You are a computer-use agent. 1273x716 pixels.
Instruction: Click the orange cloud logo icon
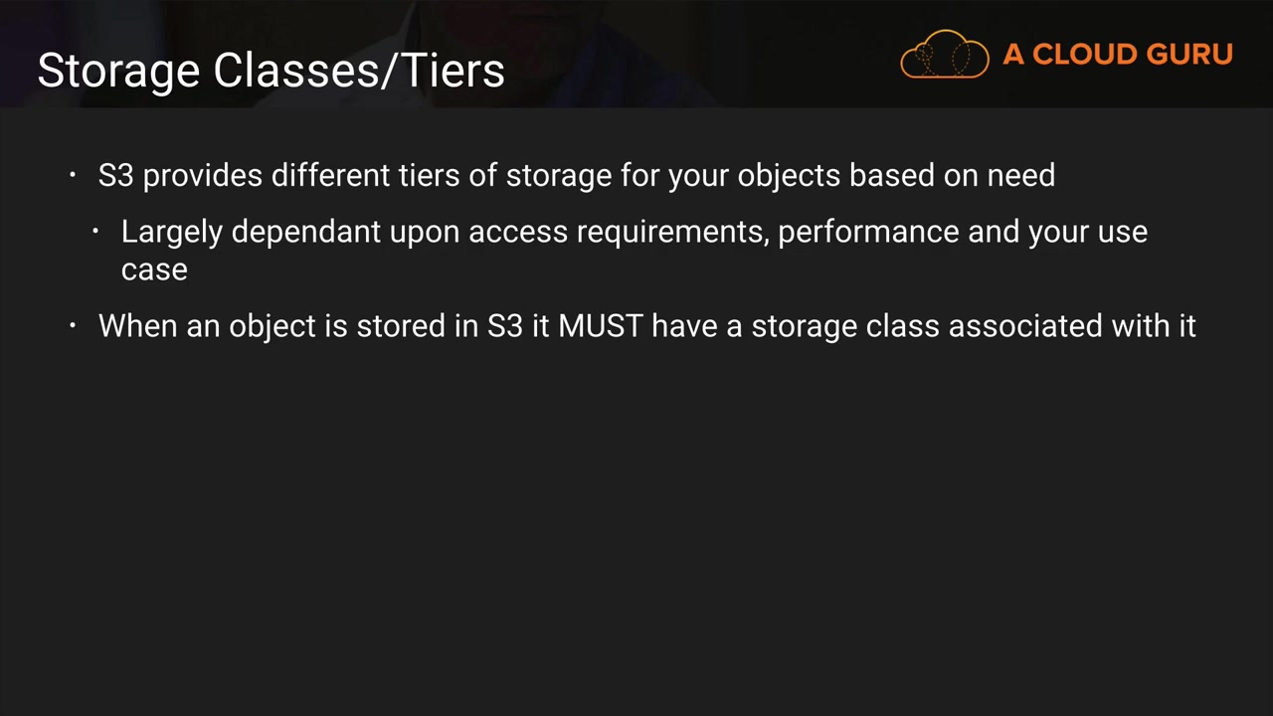pos(944,55)
